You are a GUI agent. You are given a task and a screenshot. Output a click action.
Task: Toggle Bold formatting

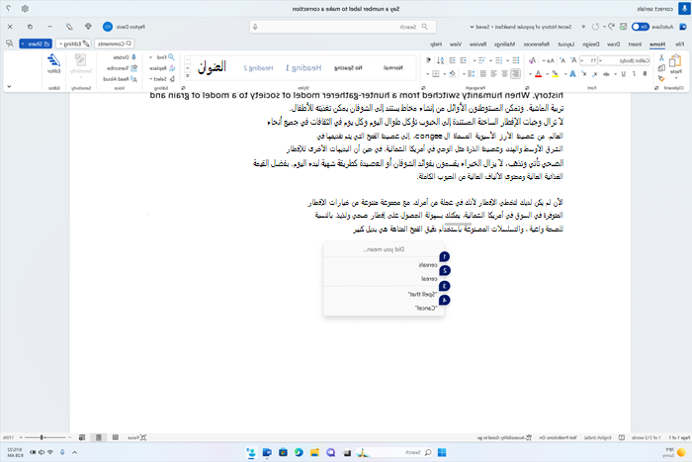pyautogui.click(x=645, y=74)
